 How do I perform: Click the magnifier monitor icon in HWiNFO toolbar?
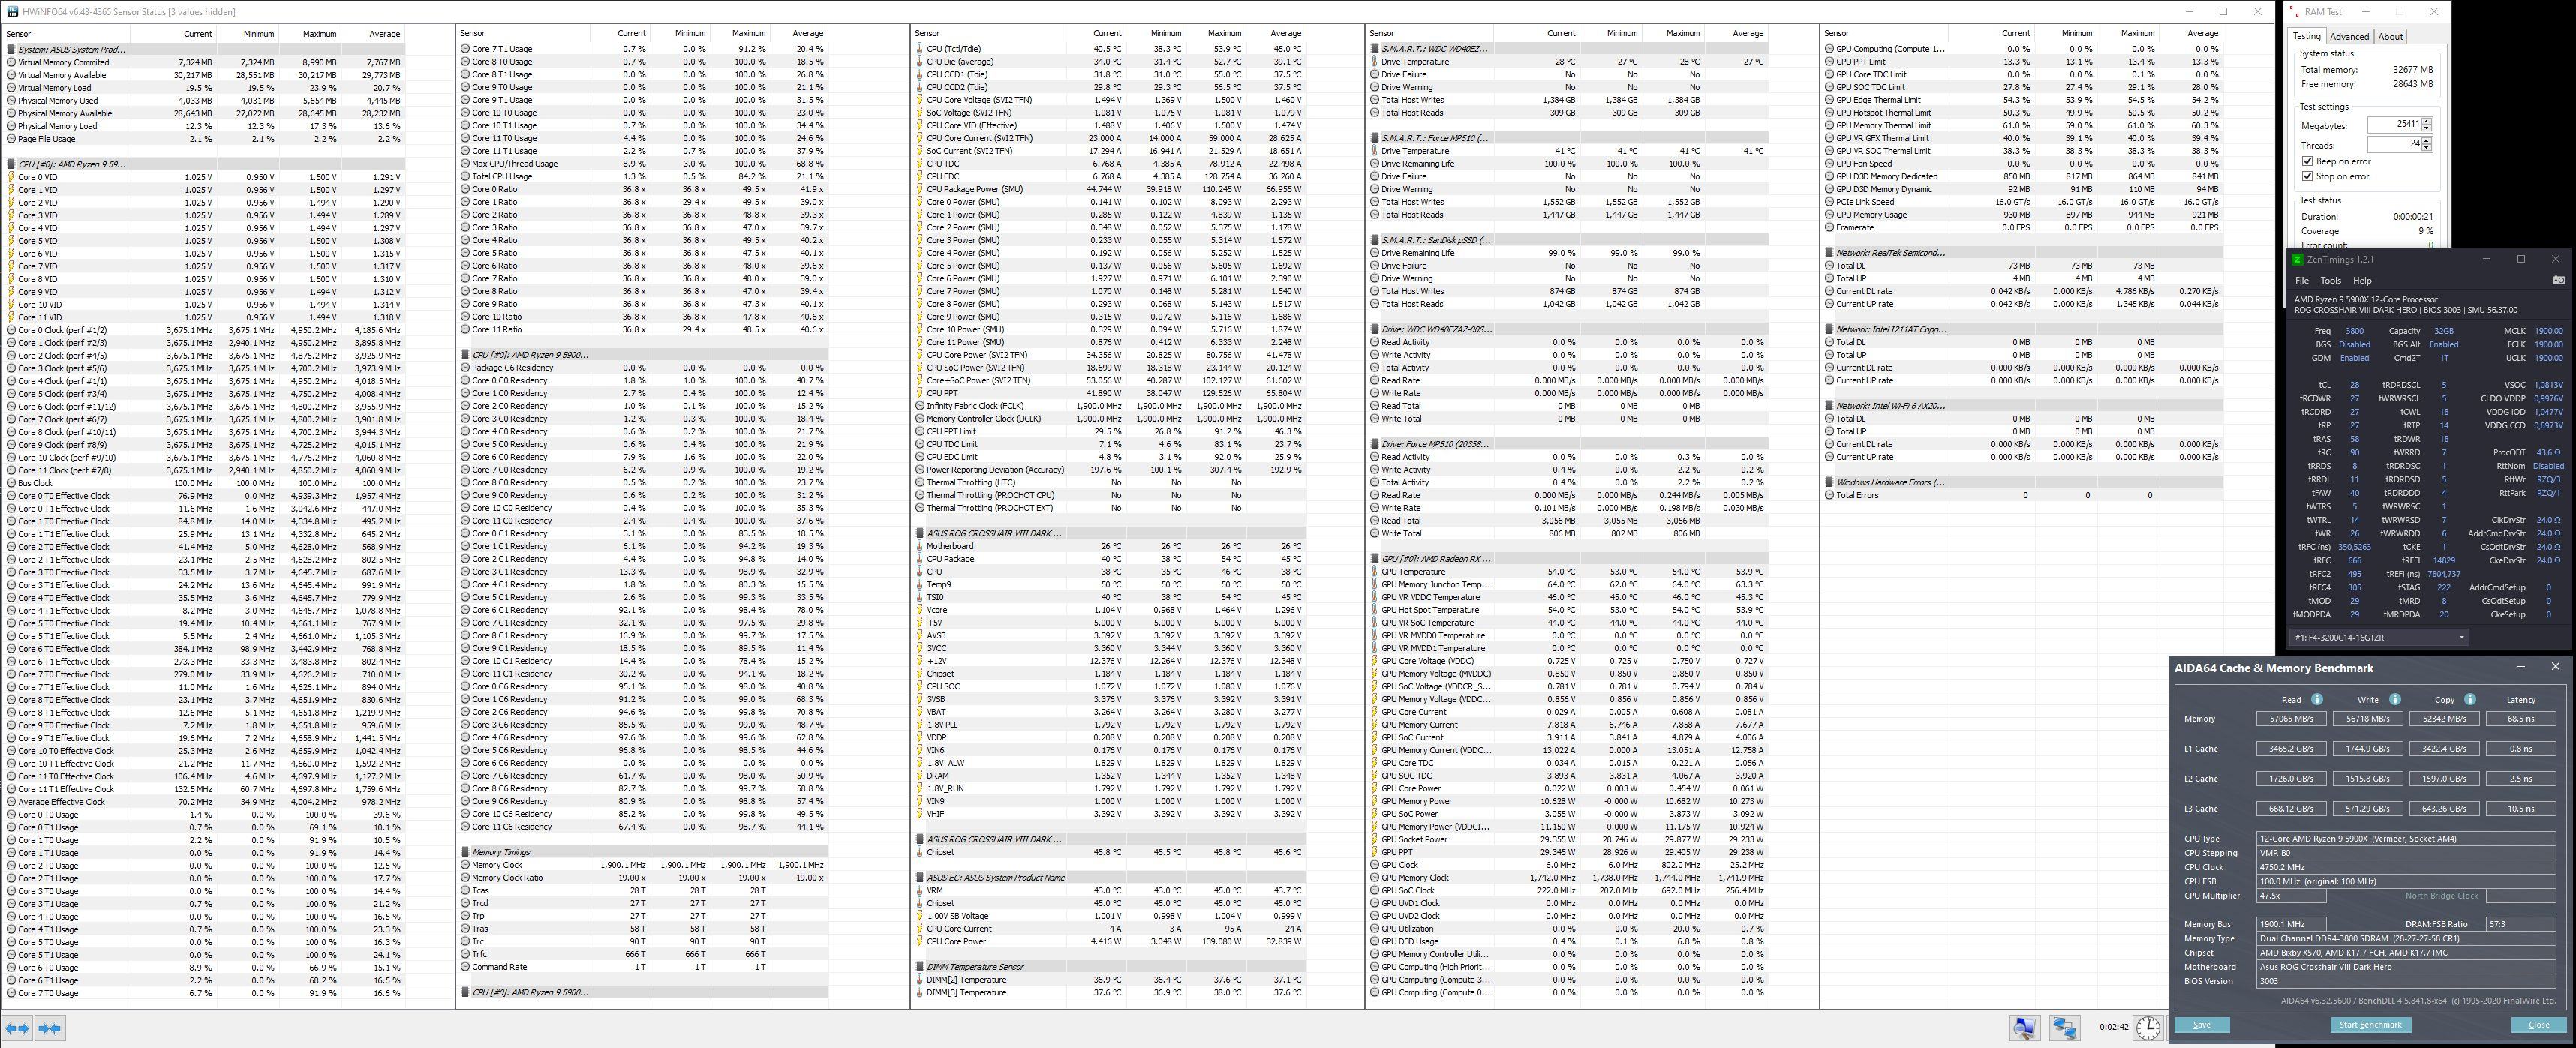pyautogui.click(x=2025, y=1027)
